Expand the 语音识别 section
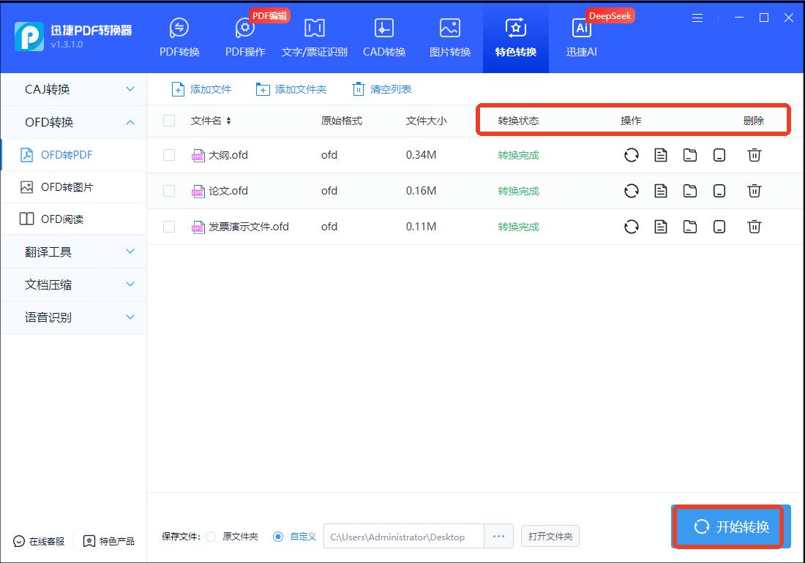Viewport: 805px width, 563px height. tap(73, 317)
